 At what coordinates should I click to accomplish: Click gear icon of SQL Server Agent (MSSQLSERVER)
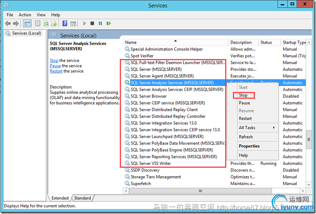coord(127,75)
